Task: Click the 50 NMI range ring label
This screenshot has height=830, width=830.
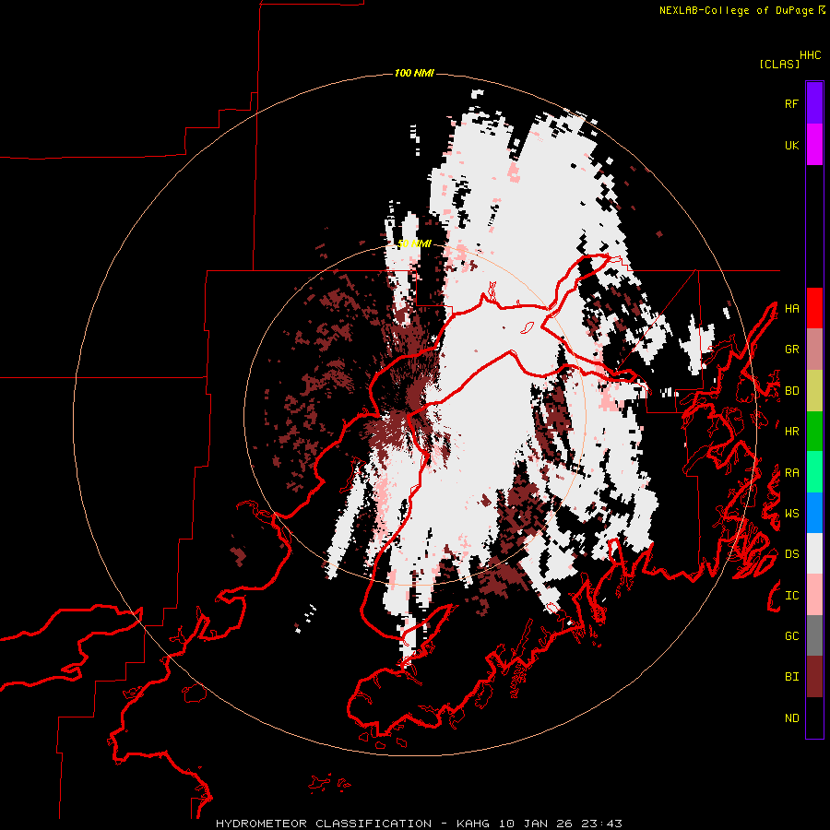Action: (414, 244)
